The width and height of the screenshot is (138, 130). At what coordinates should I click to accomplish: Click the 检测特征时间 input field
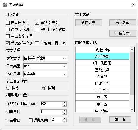point(51,104)
